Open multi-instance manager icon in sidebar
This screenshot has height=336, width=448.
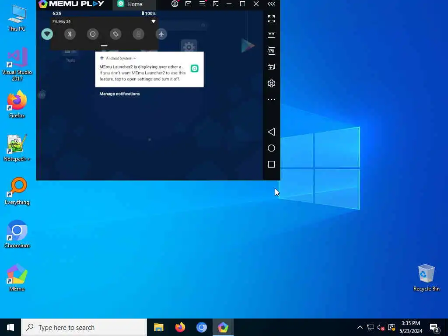(x=271, y=67)
